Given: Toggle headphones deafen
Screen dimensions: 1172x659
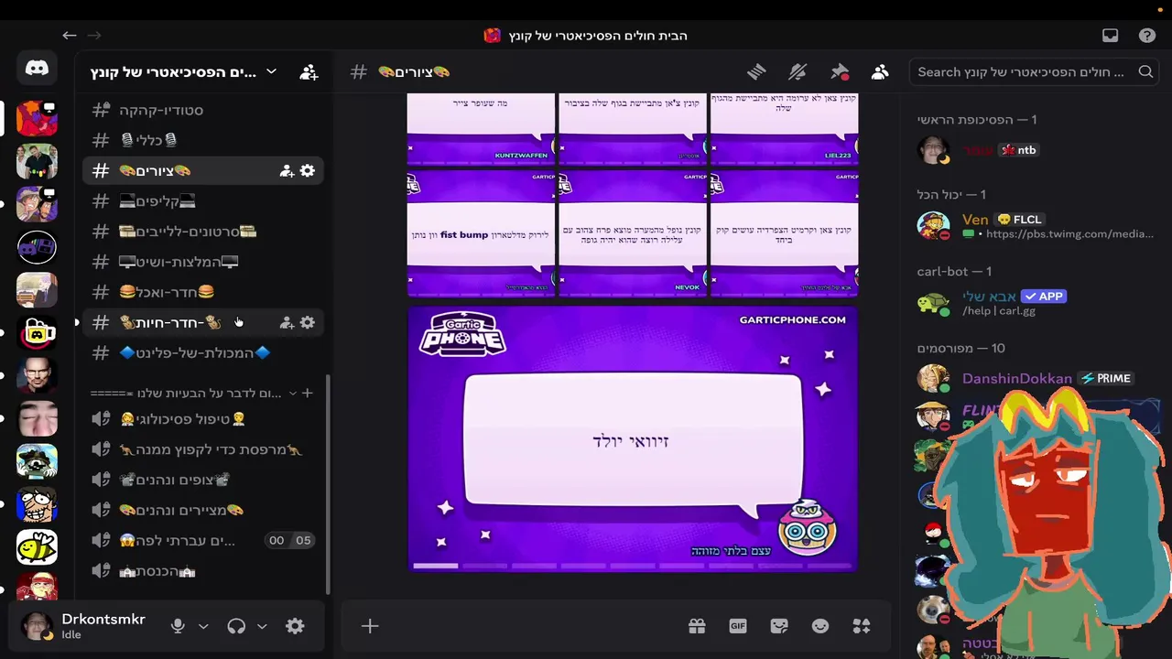Looking at the screenshot, I should point(236,626).
